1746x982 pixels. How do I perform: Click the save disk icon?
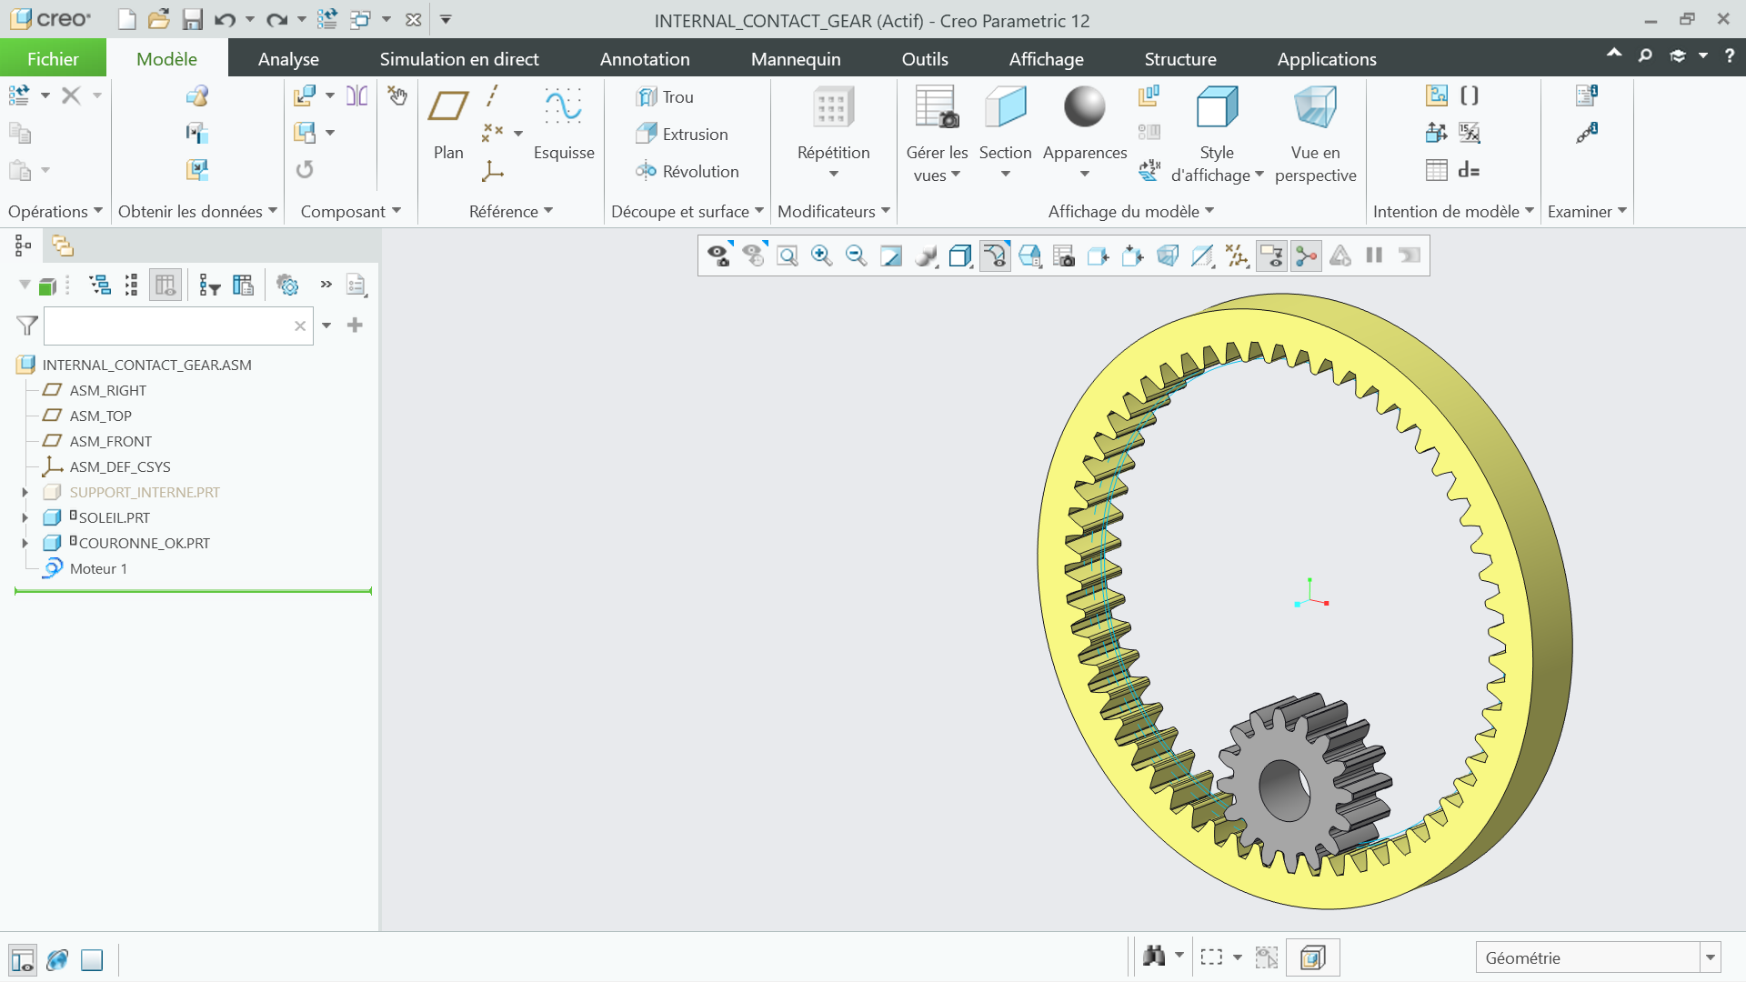[x=192, y=19]
